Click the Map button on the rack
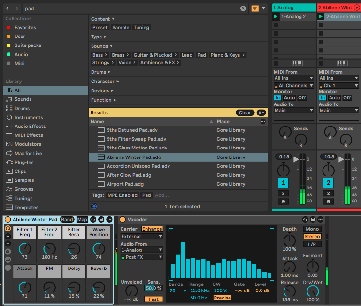Screen dimensions: 361x306 click(82, 220)
